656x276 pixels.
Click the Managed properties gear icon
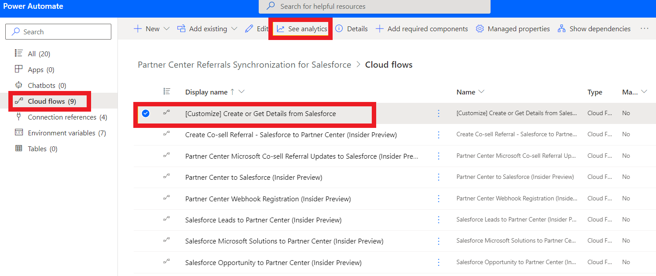pos(480,29)
